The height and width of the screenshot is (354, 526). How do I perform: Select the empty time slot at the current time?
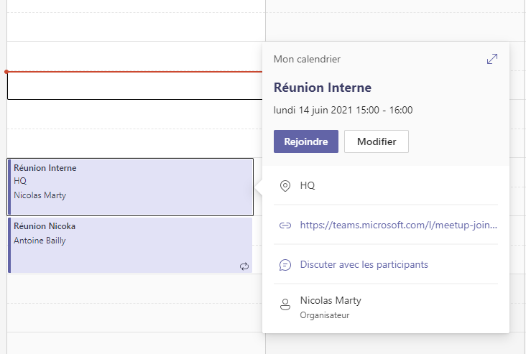135,85
